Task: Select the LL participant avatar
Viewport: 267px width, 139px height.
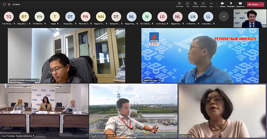Action: pyautogui.click(x=208, y=17)
